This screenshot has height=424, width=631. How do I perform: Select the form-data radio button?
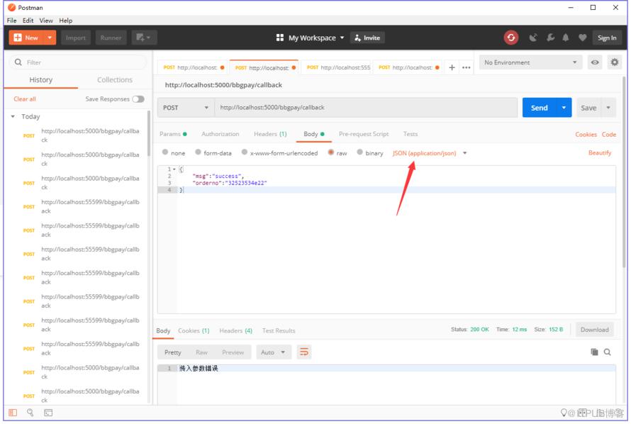[198, 152]
